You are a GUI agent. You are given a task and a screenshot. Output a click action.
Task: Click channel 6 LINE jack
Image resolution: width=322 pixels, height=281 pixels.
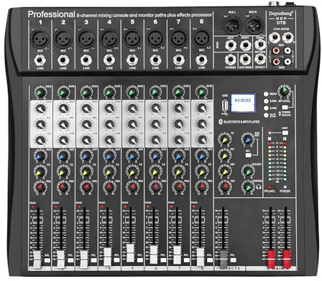click(x=155, y=60)
